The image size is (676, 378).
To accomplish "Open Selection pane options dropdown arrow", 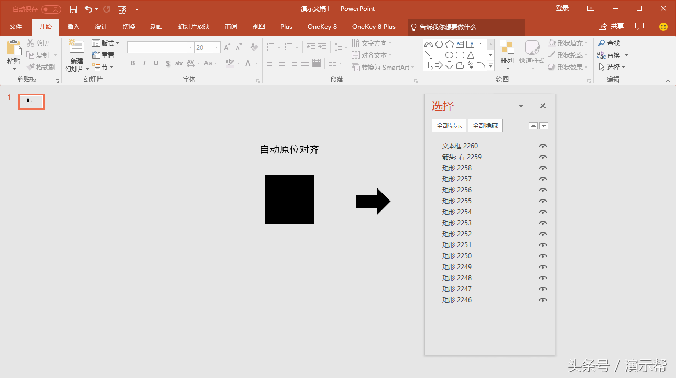I will pos(521,106).
